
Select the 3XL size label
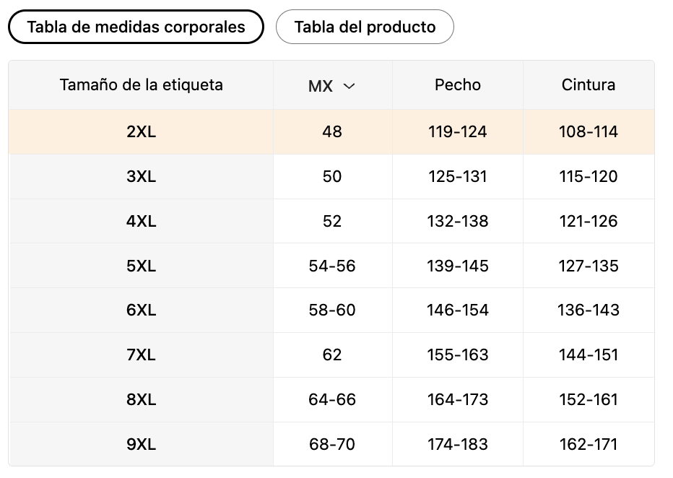(x=141, y=177)
